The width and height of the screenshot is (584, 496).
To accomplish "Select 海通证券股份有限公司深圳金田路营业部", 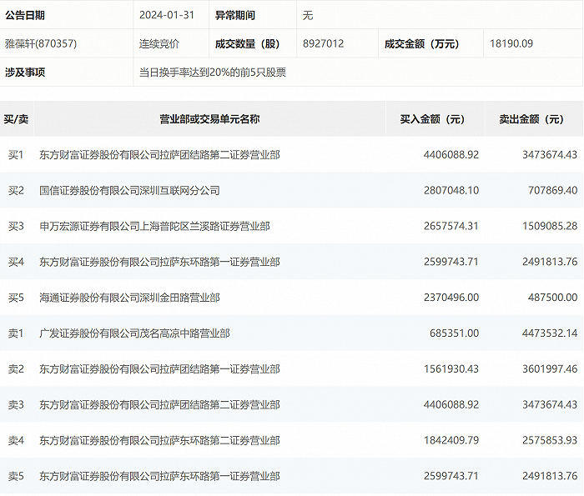I will click(129, 298).
